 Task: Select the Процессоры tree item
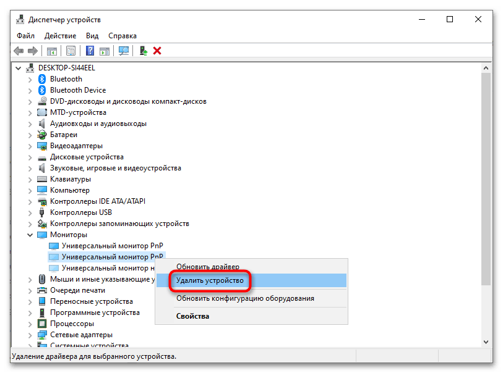pyautogui.click(x=72, y=324)
